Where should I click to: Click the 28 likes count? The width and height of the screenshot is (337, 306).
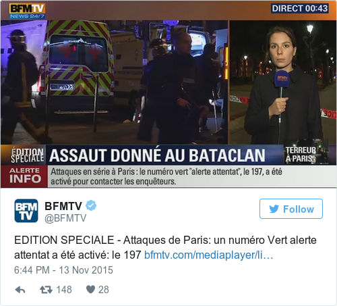click(104, 290)
